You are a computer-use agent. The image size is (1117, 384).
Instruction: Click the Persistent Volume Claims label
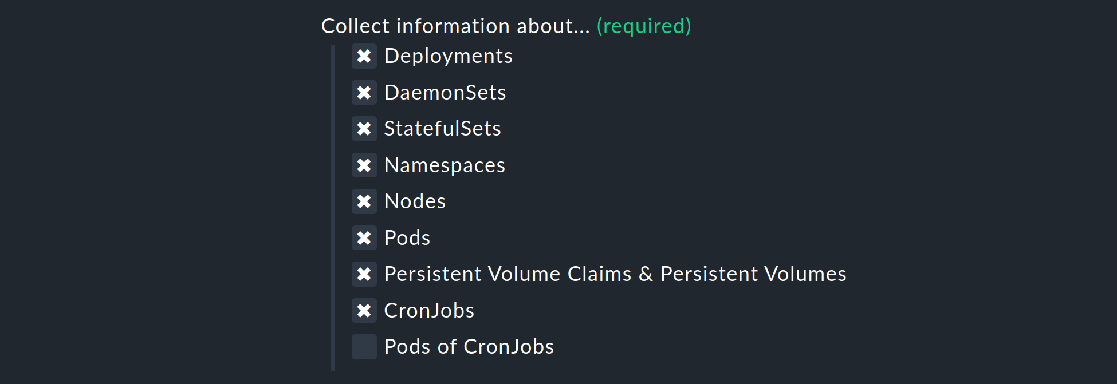pyautogui.click(x=615, y=274)
